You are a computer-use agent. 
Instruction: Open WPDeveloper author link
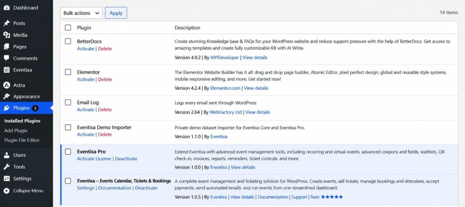click(x=224, y=58)
